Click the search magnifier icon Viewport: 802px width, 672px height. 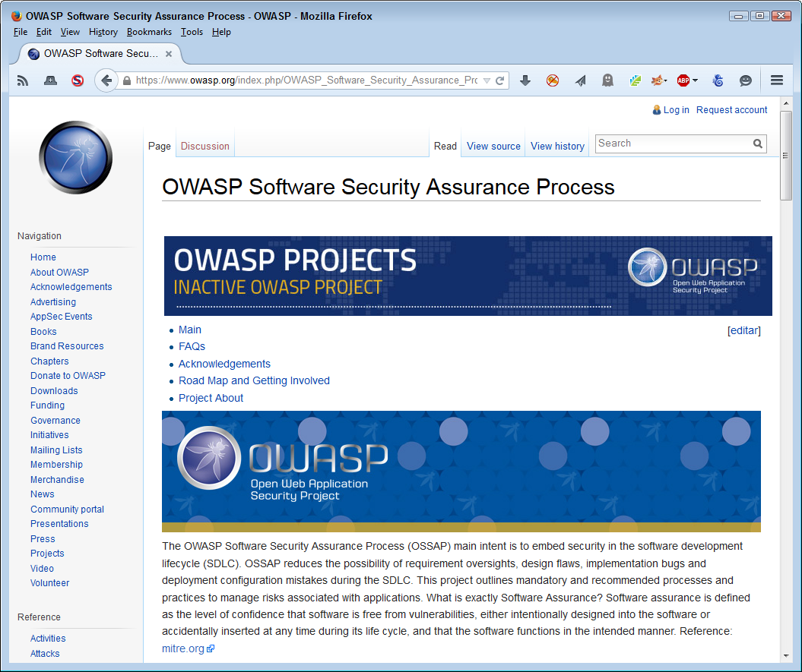[757, 144]
